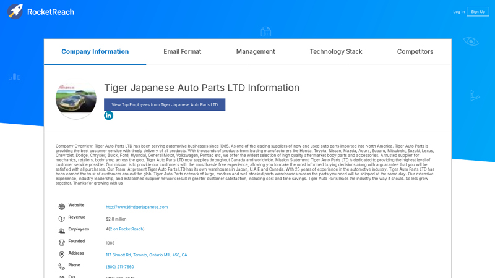Click the 1985 founded year value

click(110, 243)
